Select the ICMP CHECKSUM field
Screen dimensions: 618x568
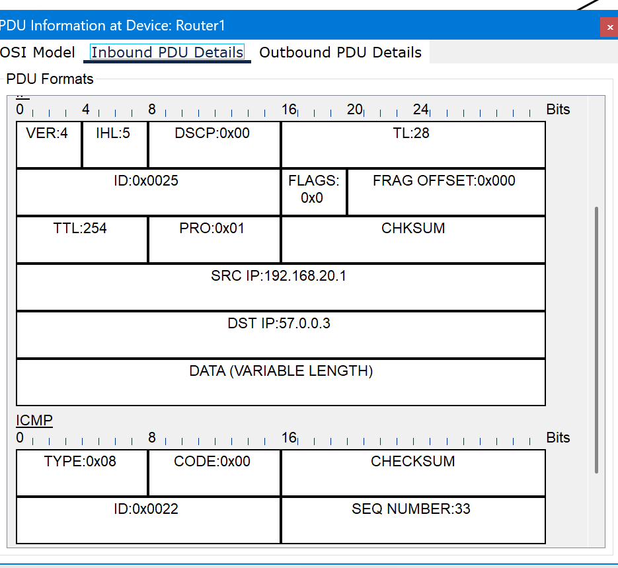[x=414, y=473]
